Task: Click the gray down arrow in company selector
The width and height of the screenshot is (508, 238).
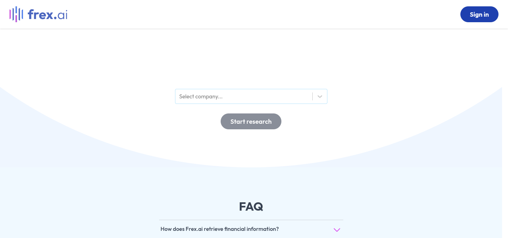Action: [320, 96]
